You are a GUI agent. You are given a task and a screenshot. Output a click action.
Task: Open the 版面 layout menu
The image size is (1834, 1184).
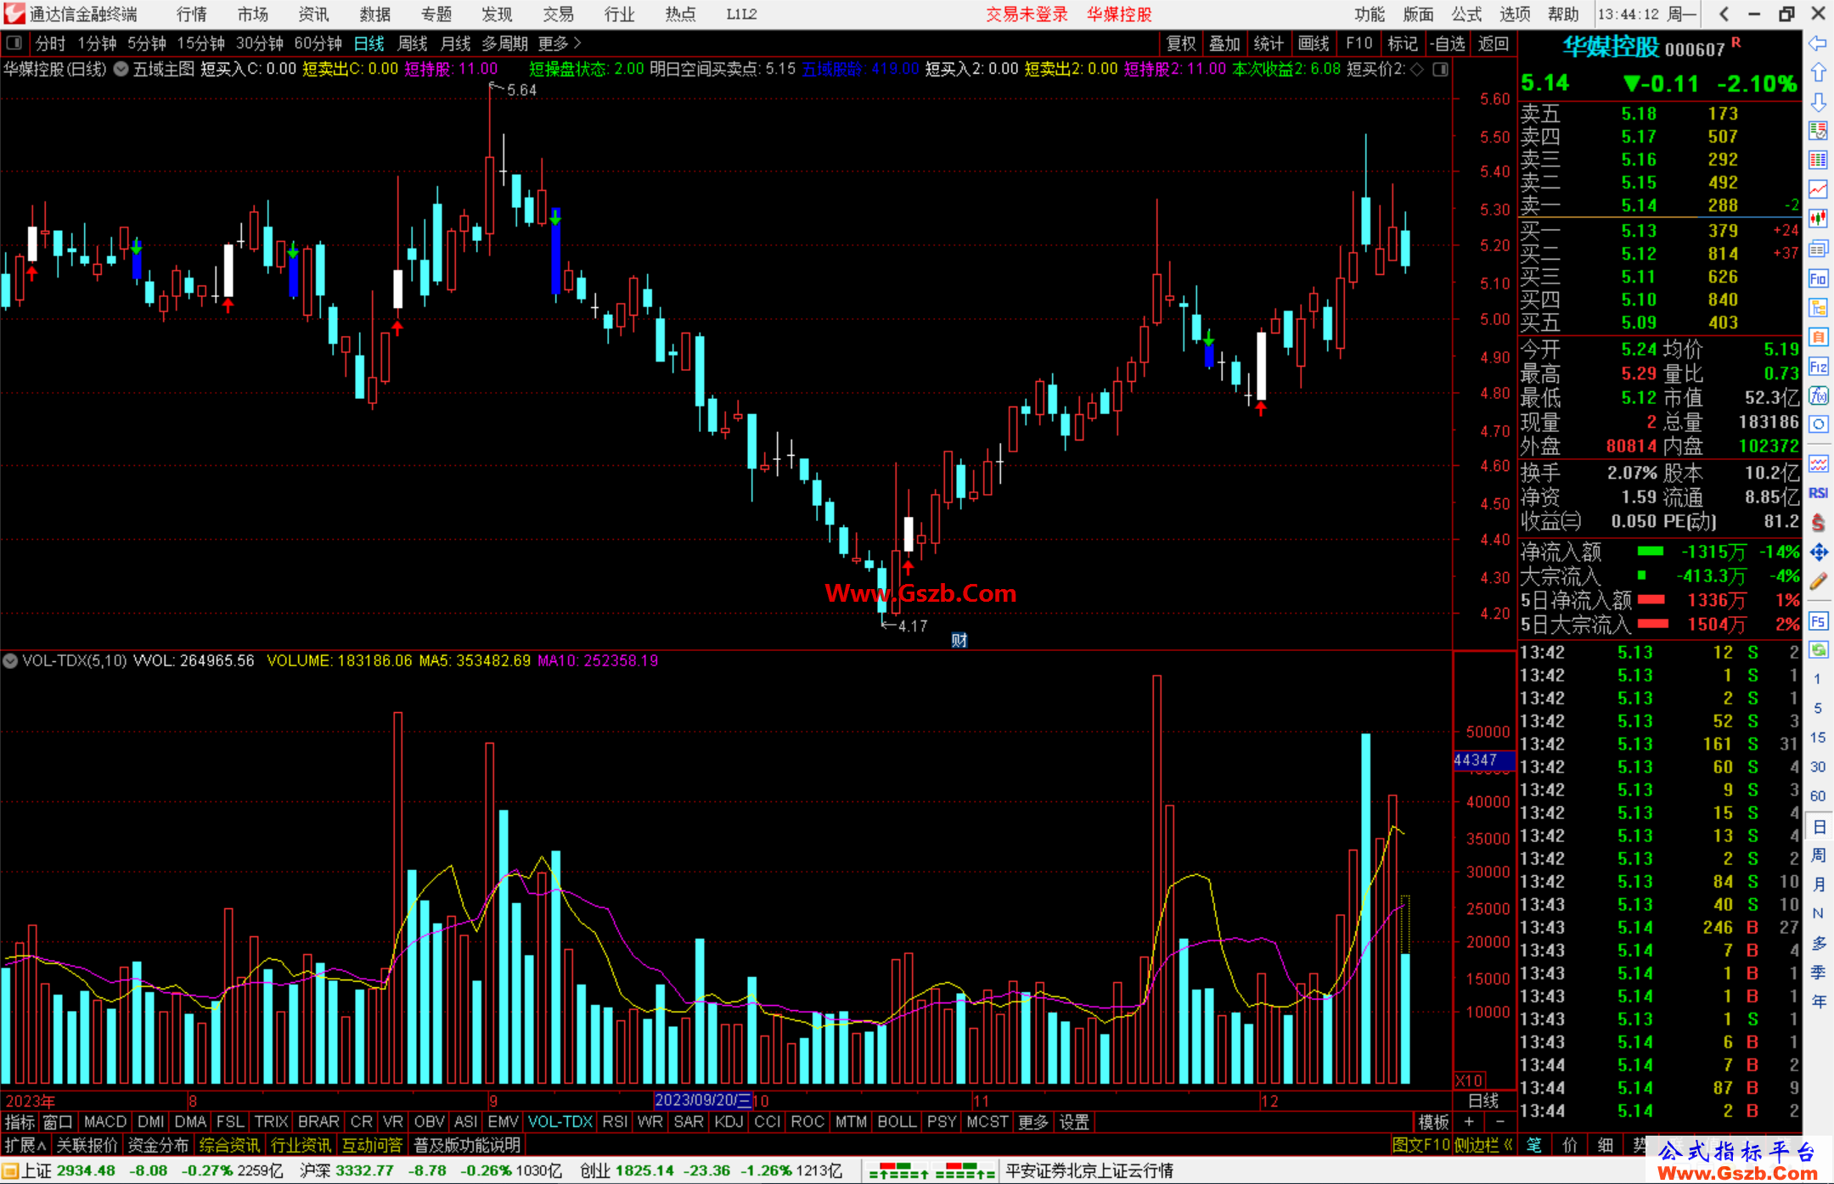tap(1418, 14)
